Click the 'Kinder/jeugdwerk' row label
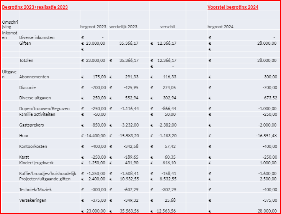281x214 pixels. tap(36, 163)
